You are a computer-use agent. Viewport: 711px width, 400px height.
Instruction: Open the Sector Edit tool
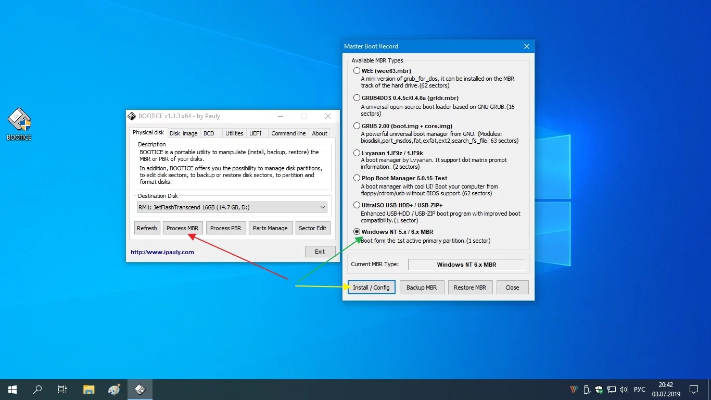(313, 228)
